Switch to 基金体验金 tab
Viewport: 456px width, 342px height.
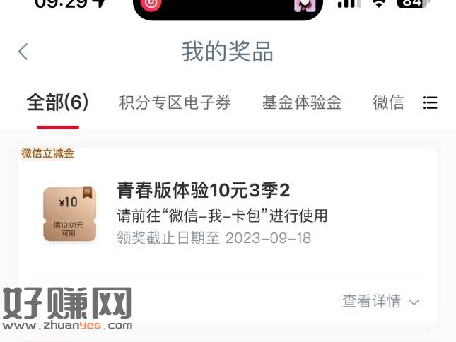(x=302, y=102)
